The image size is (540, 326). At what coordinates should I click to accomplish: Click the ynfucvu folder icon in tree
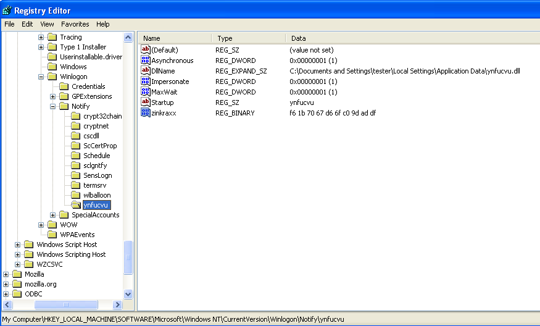[76, 205]
